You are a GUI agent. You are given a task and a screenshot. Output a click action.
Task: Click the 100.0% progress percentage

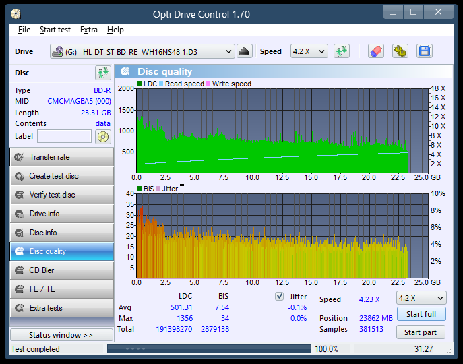326,349
